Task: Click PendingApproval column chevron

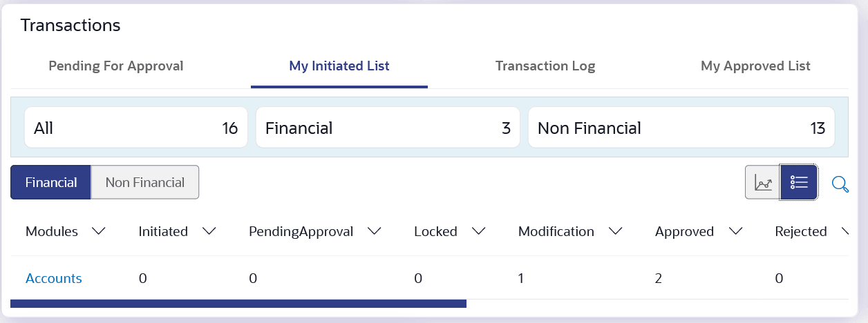Action: pos(375,232)
